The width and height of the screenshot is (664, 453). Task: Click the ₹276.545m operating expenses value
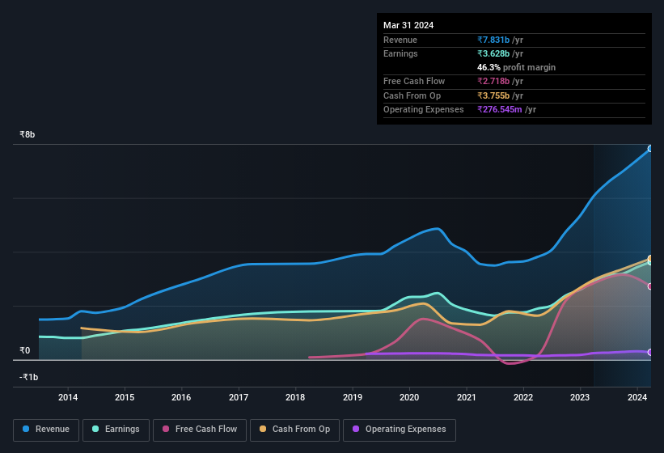click(x=500, y=110)
